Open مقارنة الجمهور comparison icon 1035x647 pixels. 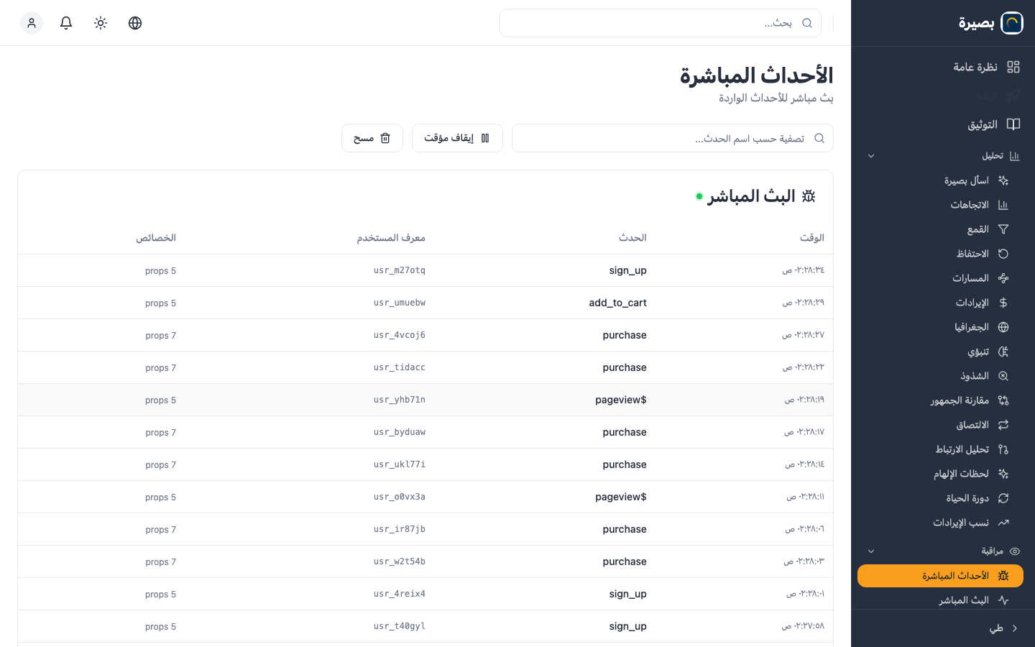1003,400
